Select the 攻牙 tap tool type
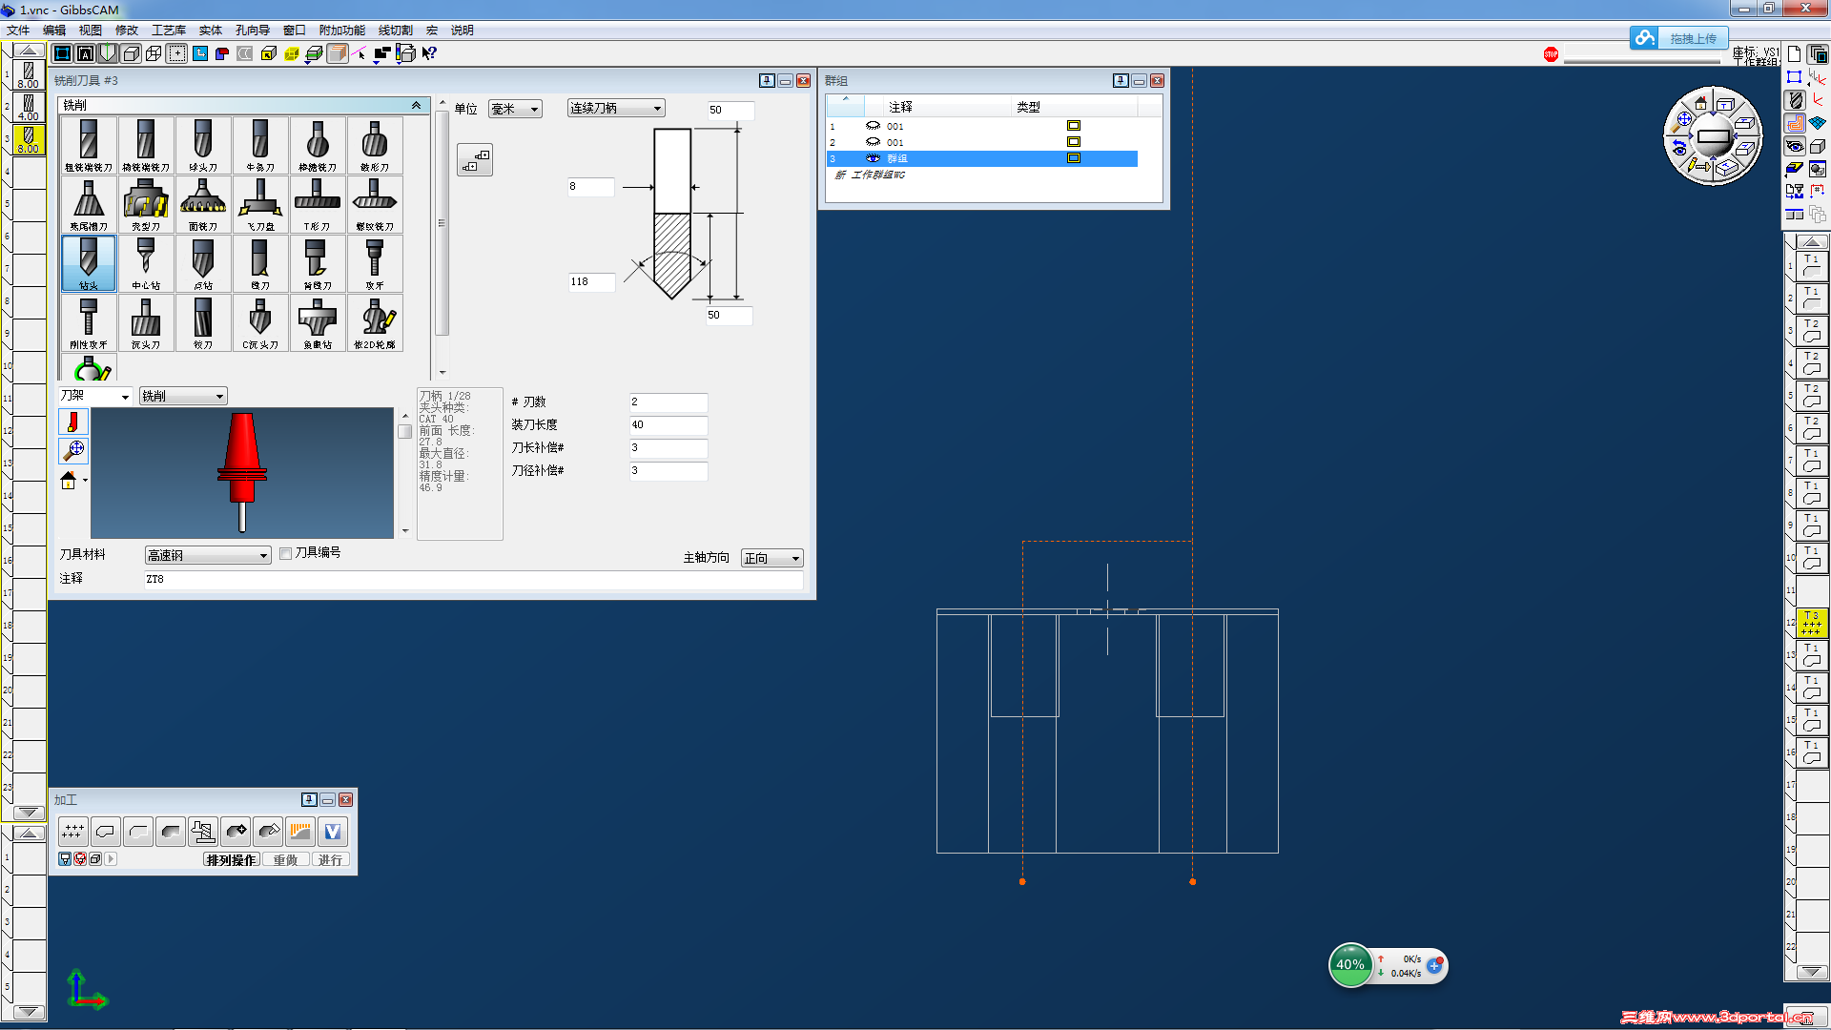The width and height of the screenshot is (1831, 1030). point(375,263)
